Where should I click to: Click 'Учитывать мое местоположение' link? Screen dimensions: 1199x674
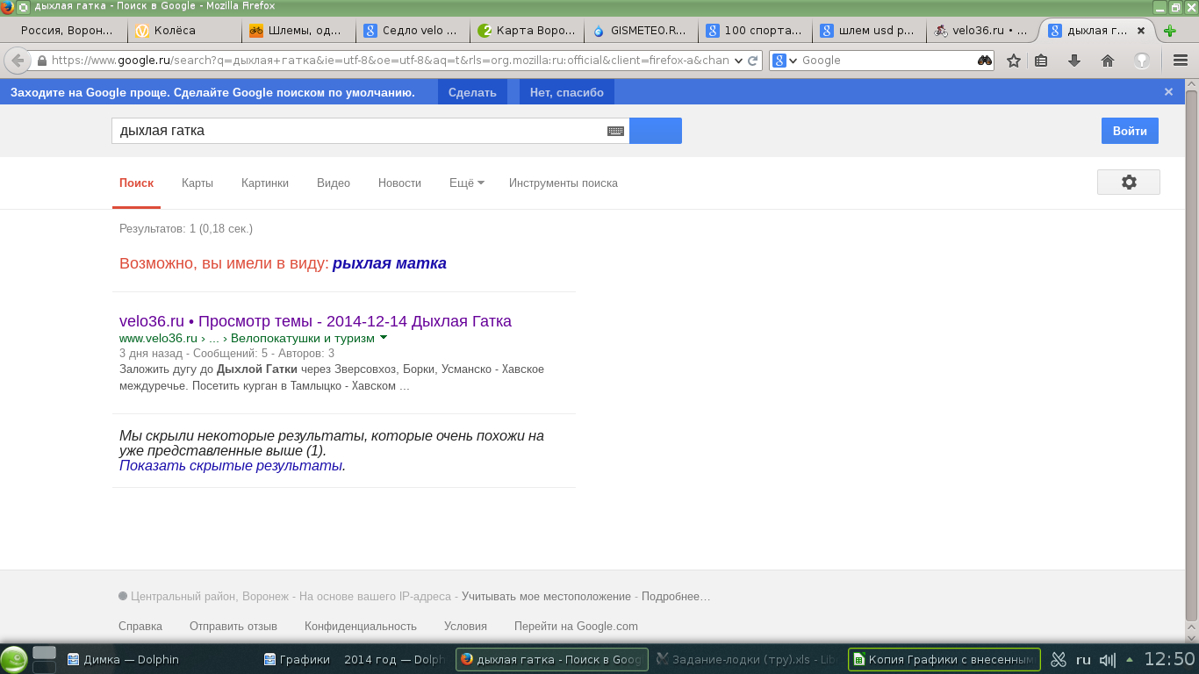(546, 597)
